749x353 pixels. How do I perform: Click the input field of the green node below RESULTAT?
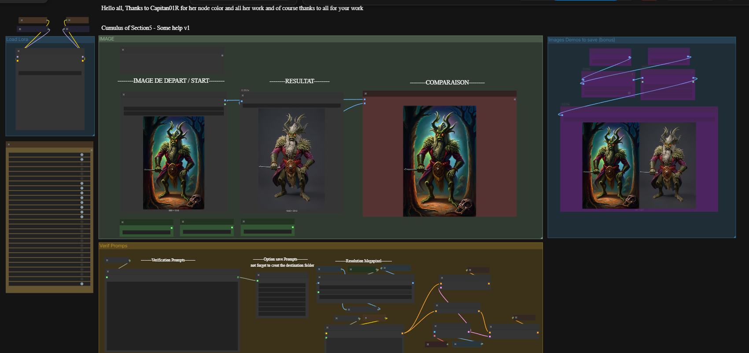pyautogui.click(x=267, y=232)
